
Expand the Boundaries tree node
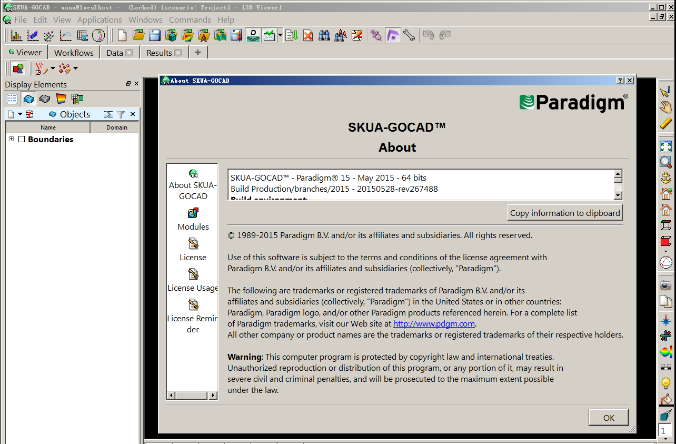tap(12, 139)
